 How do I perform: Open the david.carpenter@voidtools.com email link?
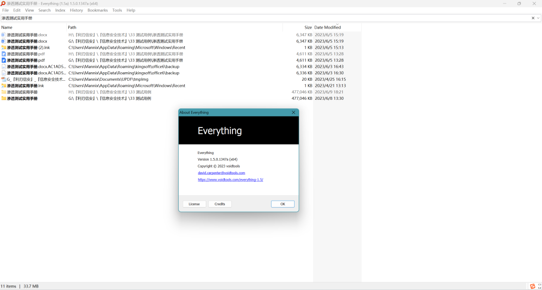pos(222,173)
